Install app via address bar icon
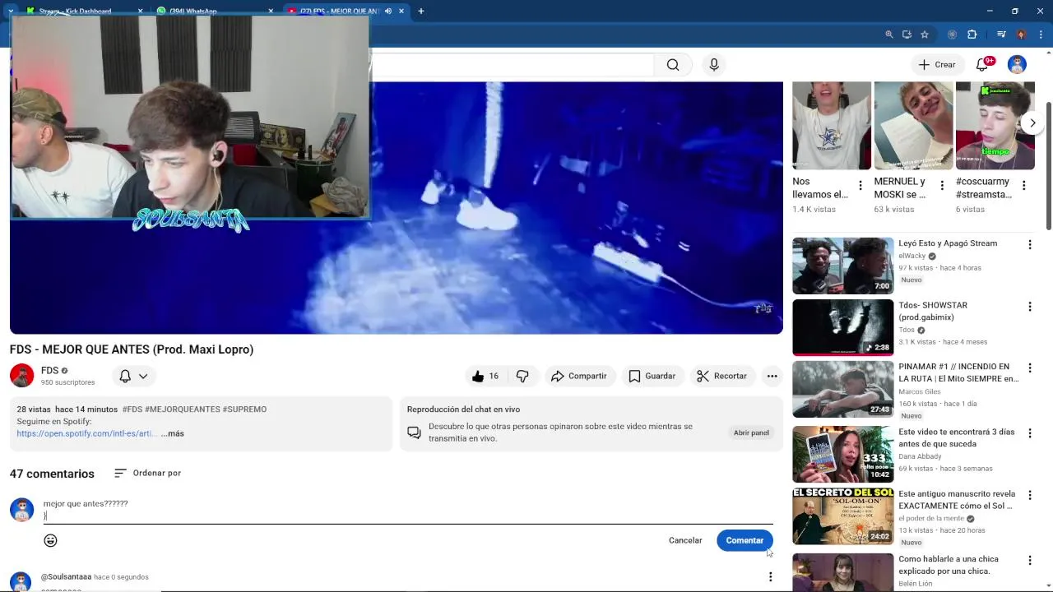The image size is (1053, 592). (907, 35)
